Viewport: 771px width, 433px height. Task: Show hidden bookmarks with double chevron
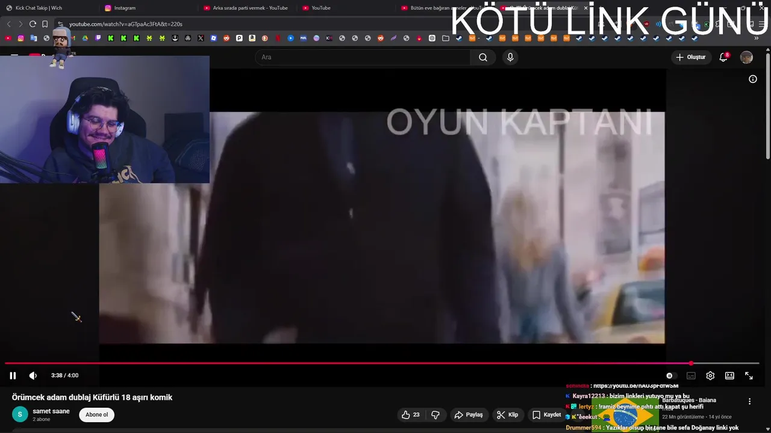756,38
